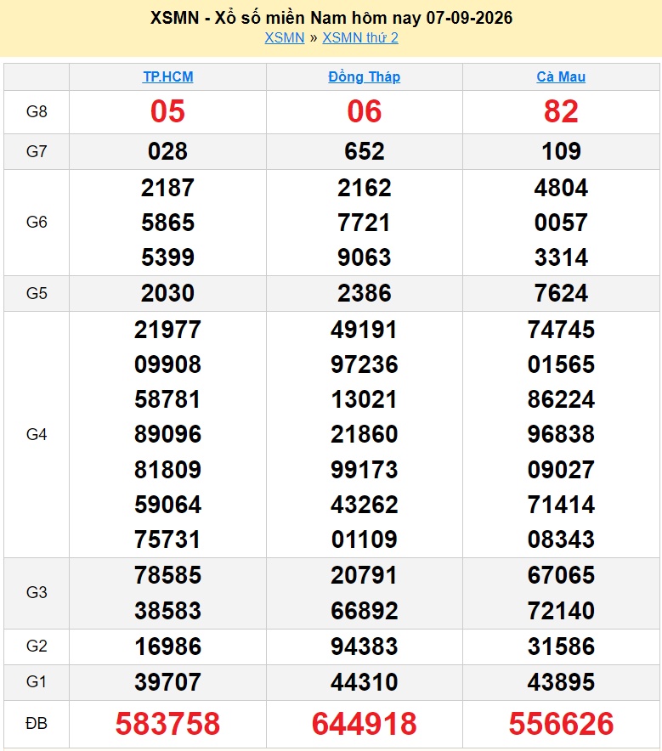Screen dimensions: 662x751
Task: Click G4 number 01565
Action: point(561,364)
